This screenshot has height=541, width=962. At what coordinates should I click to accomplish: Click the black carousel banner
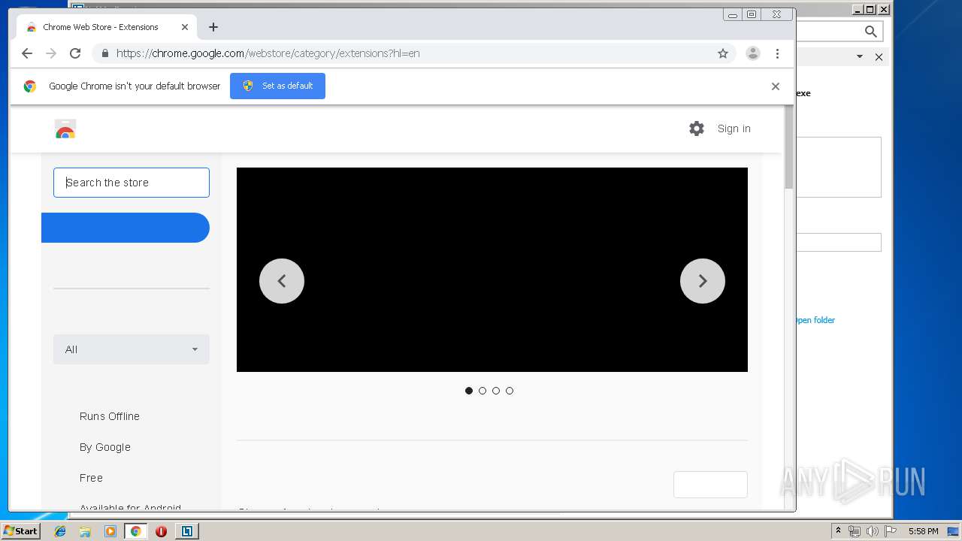[492, 270]
